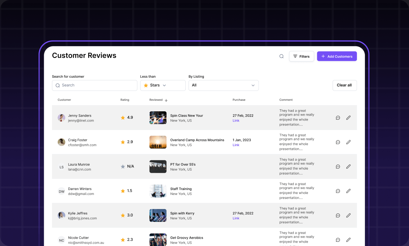Edit Craig Foster's review with pencil icon
The width and height of the screenshot is (409, 246).
click(x=348, y=142)
